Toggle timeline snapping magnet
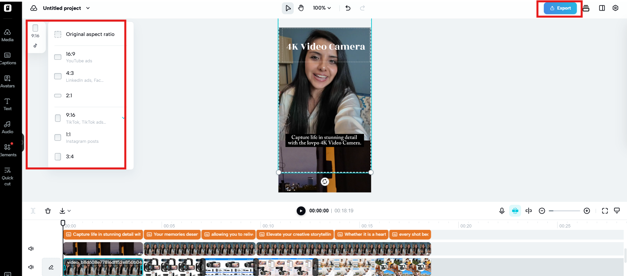The image size is (627, 276). (x=515, y=211)
